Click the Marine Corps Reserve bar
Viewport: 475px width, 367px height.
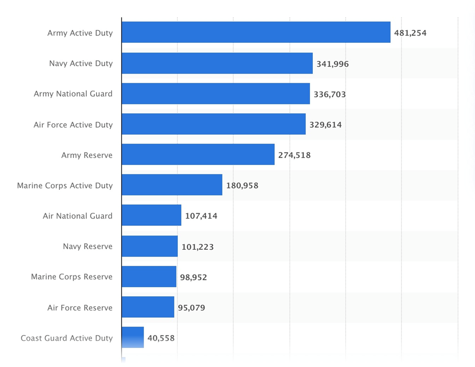[149, 276]
